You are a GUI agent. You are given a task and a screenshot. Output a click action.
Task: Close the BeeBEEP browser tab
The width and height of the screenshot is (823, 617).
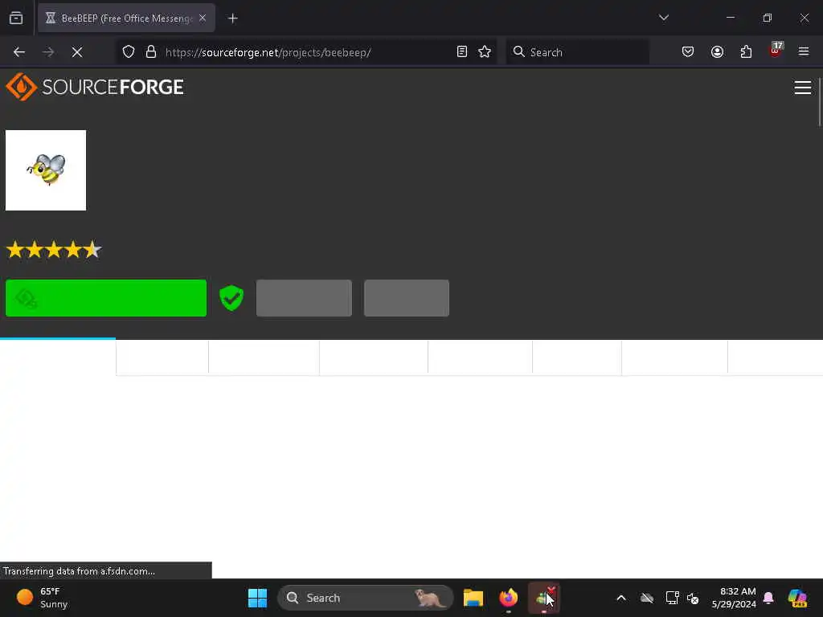(x=203, y=18)
